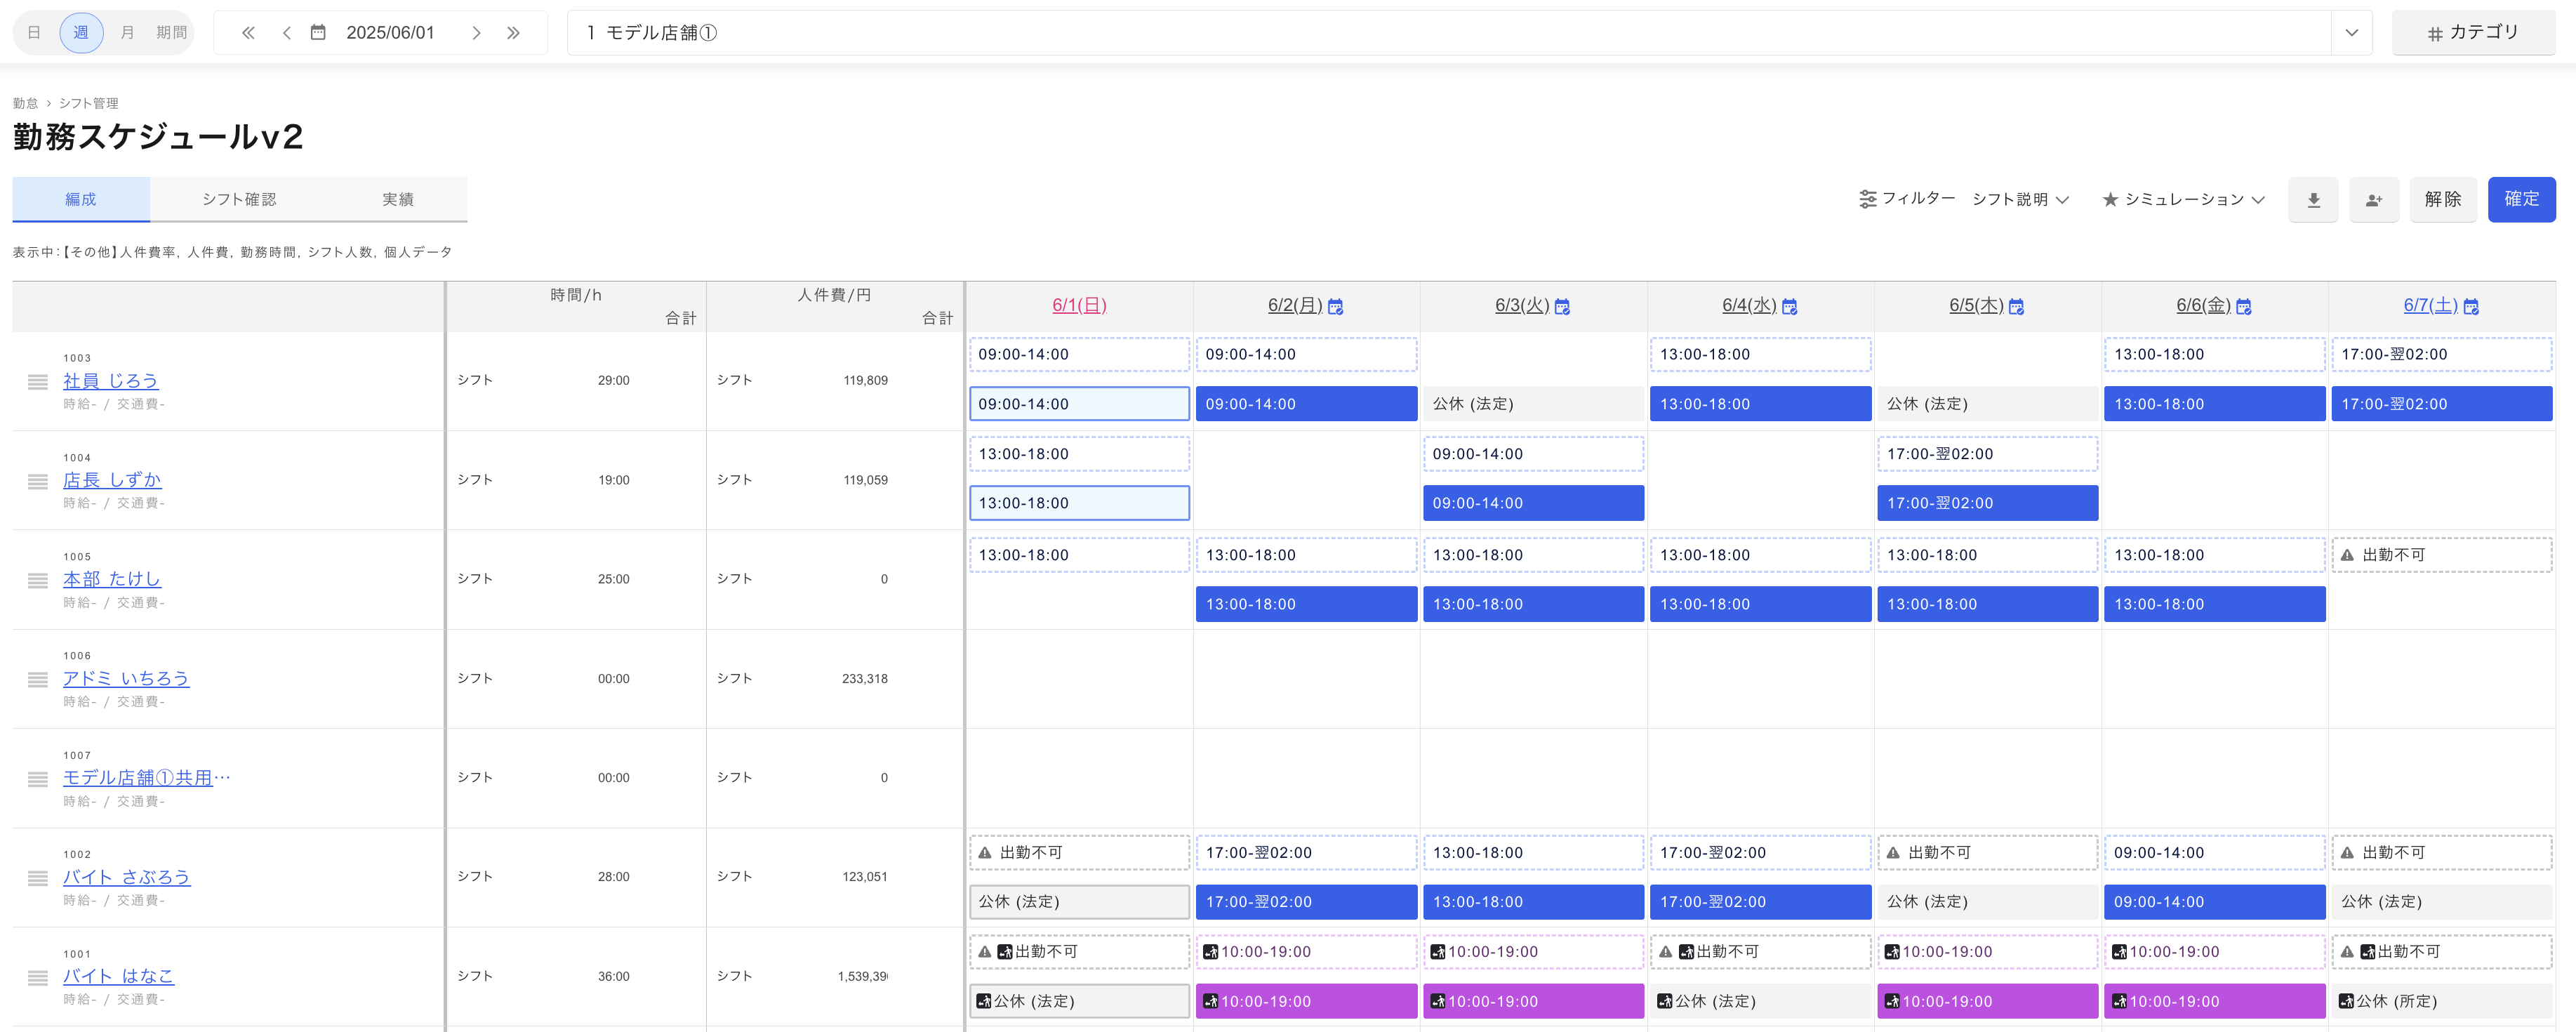Expand the モデル店舗① store selector chevron
The height and width of the screenshot is (1032, 2576).
click(x=2351, y=33)
